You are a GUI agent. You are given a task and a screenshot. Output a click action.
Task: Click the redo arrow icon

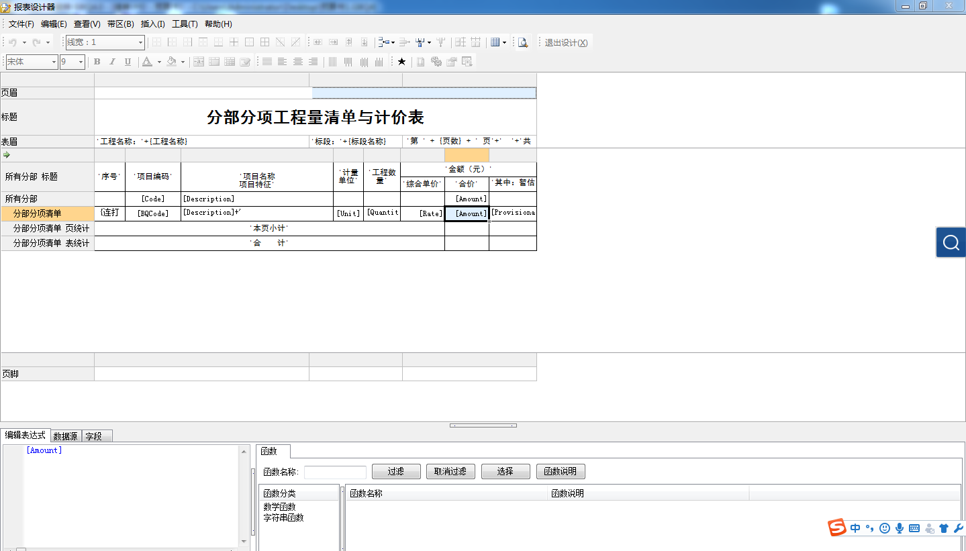36,42
